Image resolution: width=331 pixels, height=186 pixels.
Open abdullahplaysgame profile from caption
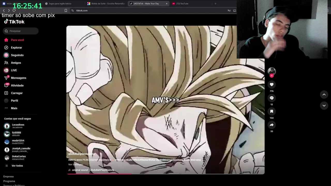point(82,154)
